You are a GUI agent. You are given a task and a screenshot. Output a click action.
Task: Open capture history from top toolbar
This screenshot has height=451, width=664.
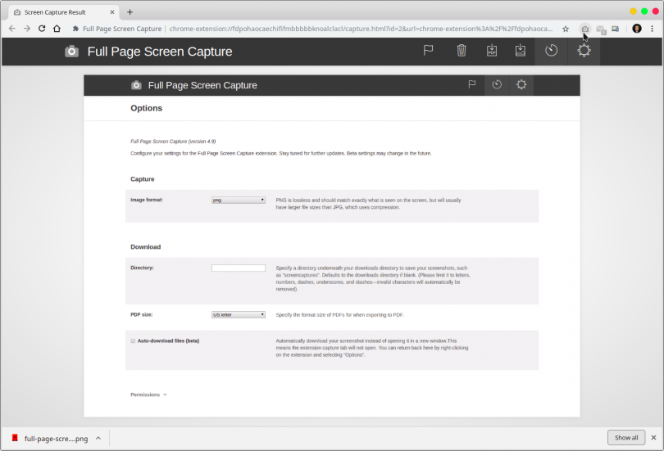(551, 51)
